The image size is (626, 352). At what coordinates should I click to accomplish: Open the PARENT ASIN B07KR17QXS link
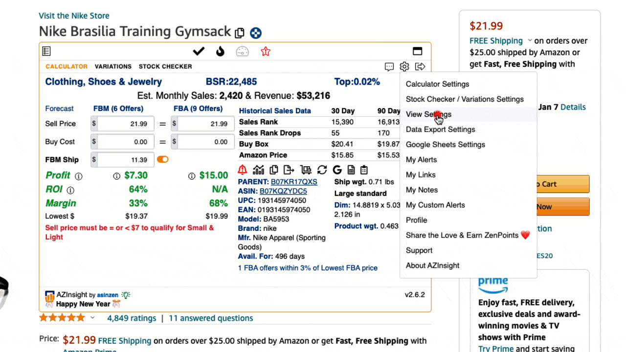tap(294, 182)
